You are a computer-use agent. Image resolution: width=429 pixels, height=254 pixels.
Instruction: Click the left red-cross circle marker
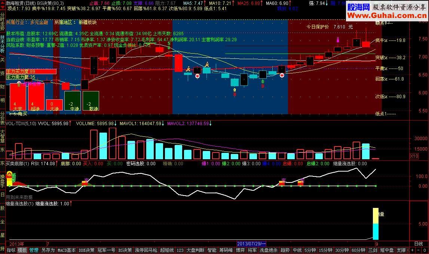pyautogui.click(x=197, y=76)
